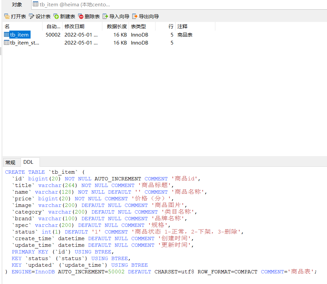
Task: Sort by the 行 (Rows) column header
Action: [x=165, y=27]
